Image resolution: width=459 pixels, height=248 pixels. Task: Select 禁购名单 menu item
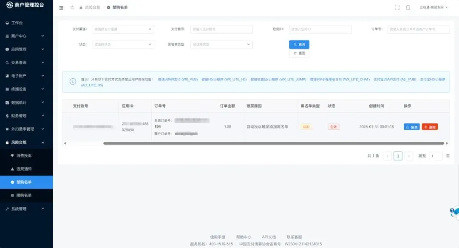[x=26, y=182]
